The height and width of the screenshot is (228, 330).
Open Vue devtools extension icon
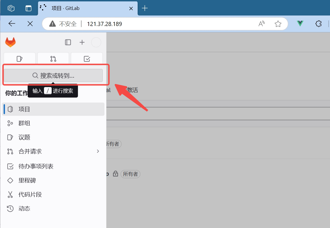(x=300, y=23)
